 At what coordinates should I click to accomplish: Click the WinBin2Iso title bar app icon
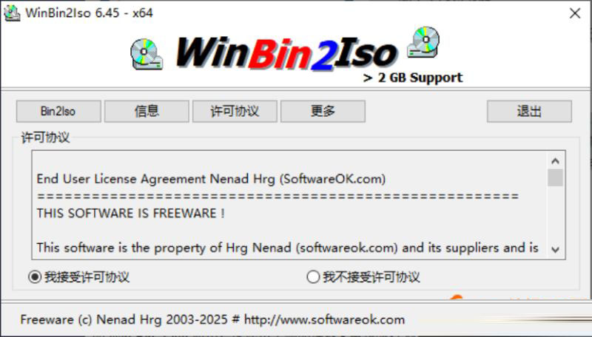tap(12, 13)
